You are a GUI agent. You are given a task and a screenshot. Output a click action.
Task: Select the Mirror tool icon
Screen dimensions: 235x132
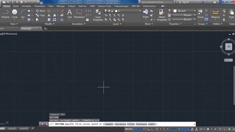[x=49, y=15]
